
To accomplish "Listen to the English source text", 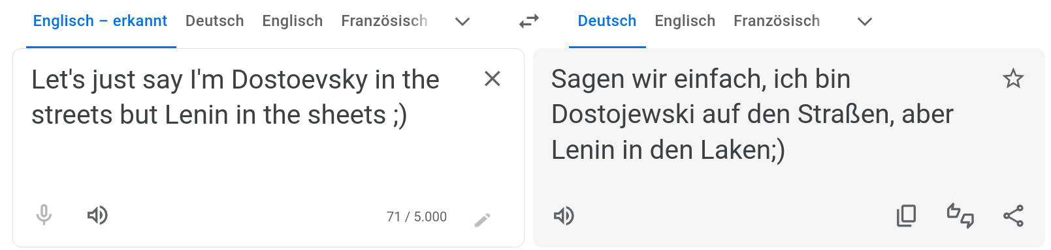I will [97, 215].
